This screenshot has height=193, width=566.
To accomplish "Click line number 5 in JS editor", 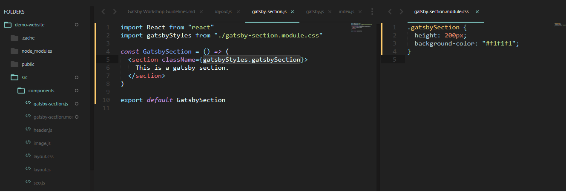I will click(108, 60).
